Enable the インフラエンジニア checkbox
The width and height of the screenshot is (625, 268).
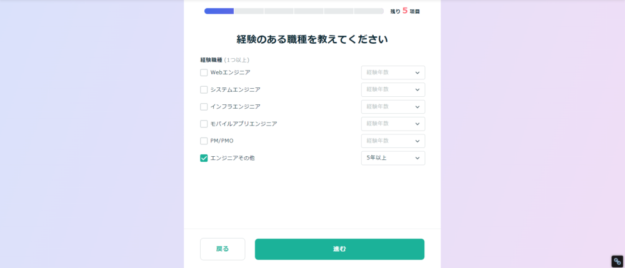click(x=204, y=107)
